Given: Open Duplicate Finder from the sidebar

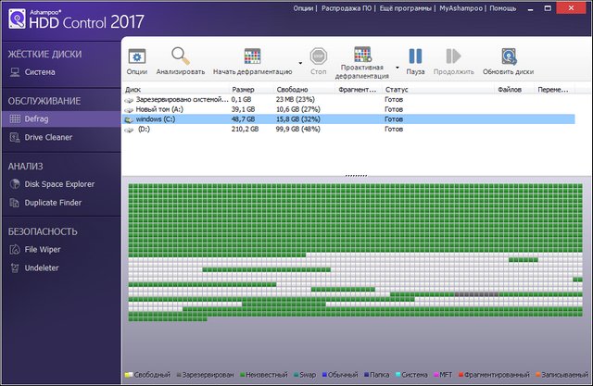Looking at the screenshot, I should pyautogui.click(x=54, y=202).
